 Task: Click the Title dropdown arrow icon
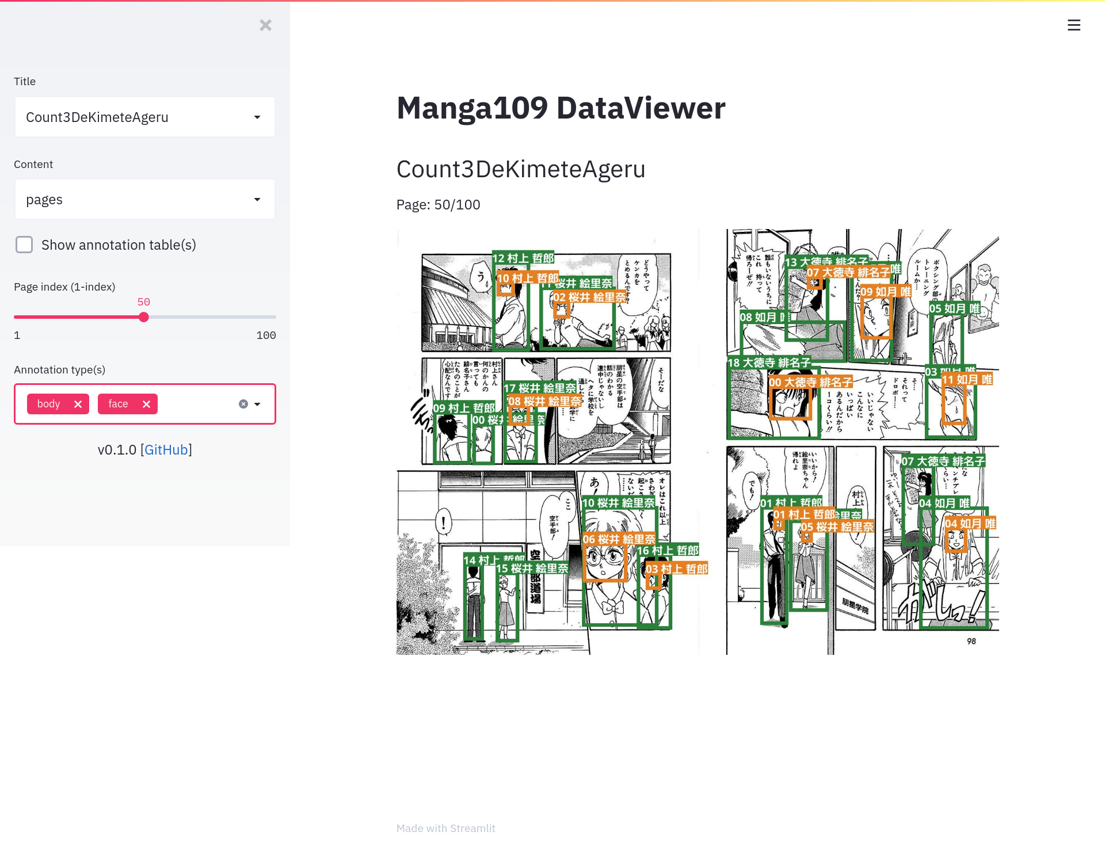(257, 117)
